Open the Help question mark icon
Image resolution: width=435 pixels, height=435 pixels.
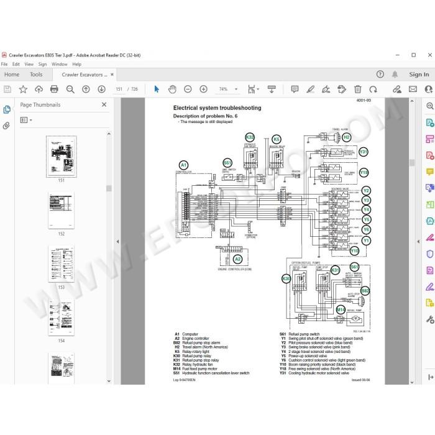click(380, 74)
